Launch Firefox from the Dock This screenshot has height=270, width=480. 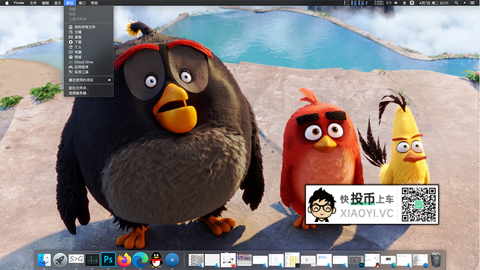(x=124, y=260)
